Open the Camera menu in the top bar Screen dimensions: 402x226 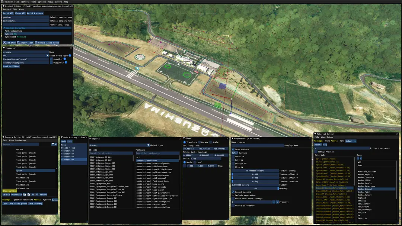click(58, 2)
